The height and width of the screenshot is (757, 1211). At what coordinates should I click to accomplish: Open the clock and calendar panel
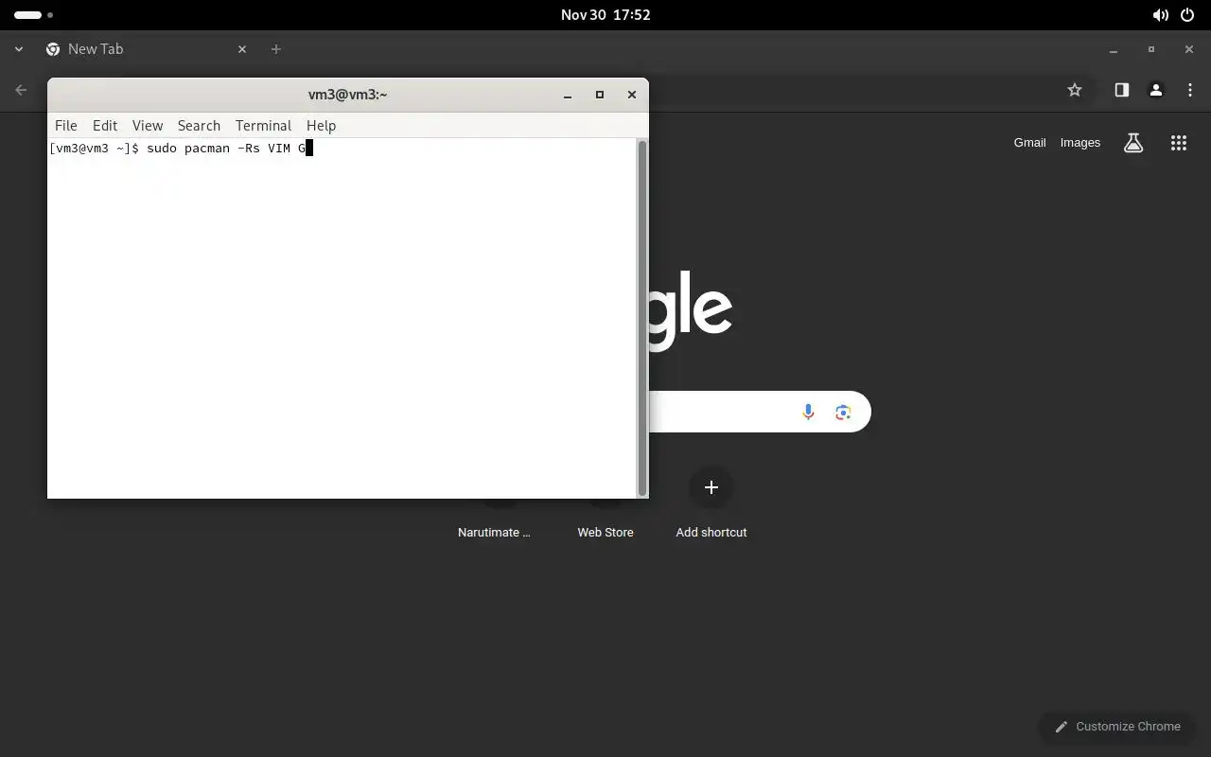click(x=605, y=15)
